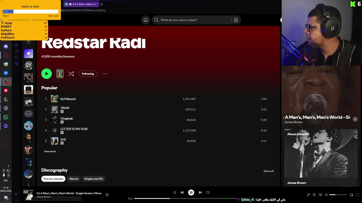362x203 pixels.
Task: Add current song to Liked Songs from player bar
Action: 107,195
